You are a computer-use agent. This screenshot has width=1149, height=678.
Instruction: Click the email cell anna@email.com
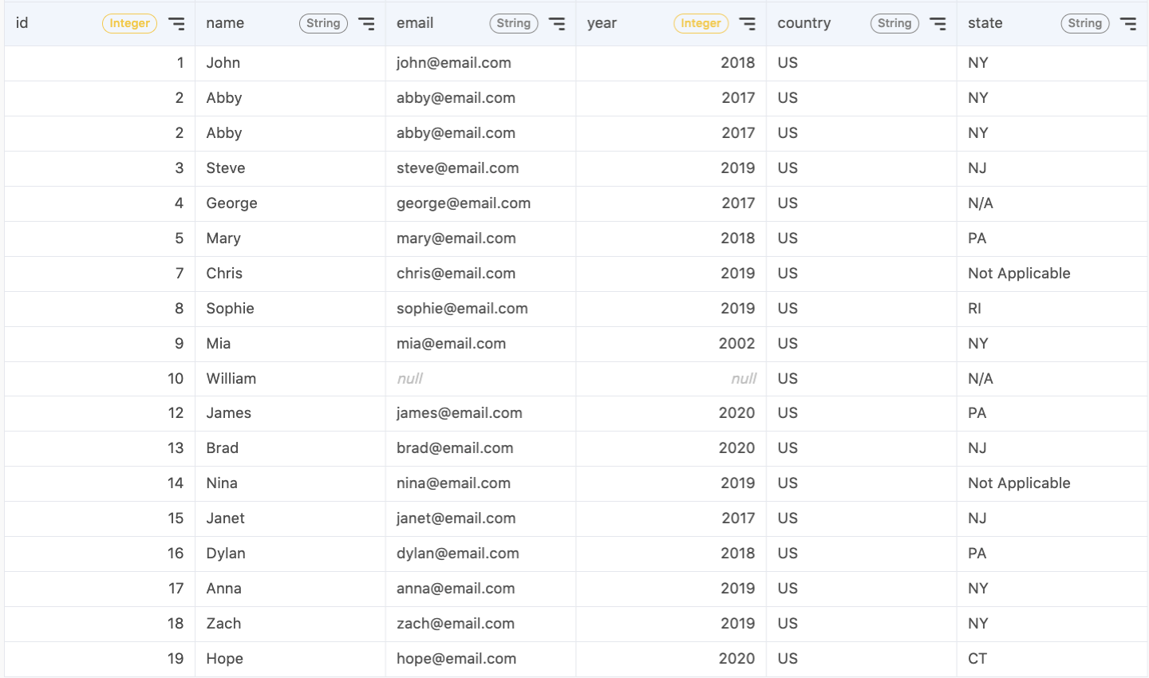(480, 589)
